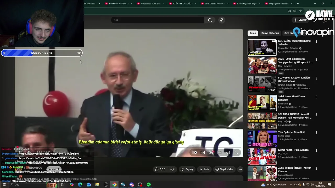Image resolution: width=335 pixels, height=188 pixels.
Task: Switch to RTÜK AFK OLDUĞU browser tab
Action: (183, 4)
